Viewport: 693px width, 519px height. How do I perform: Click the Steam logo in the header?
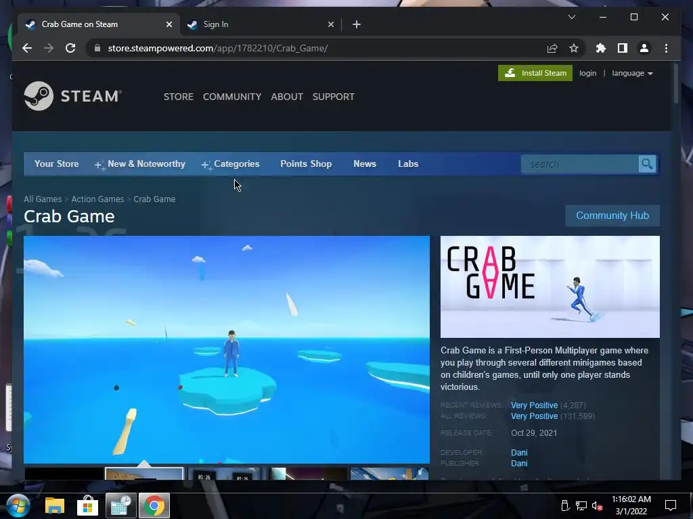coord(73,96)
